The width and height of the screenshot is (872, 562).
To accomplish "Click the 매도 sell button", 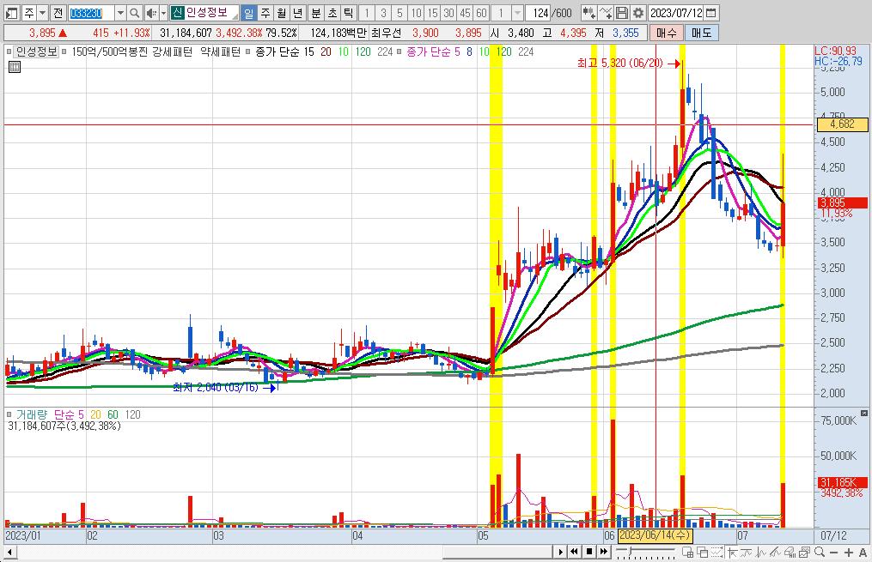I will point(701,33).
